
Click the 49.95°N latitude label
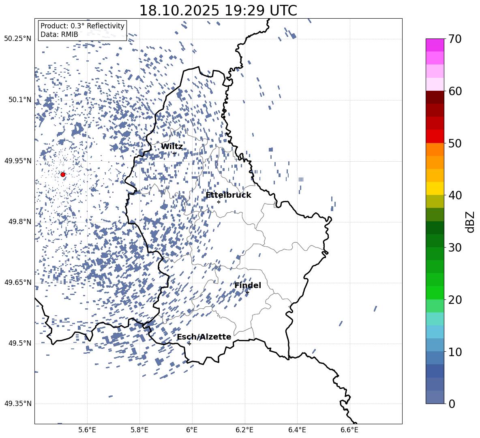pos(18,161)
